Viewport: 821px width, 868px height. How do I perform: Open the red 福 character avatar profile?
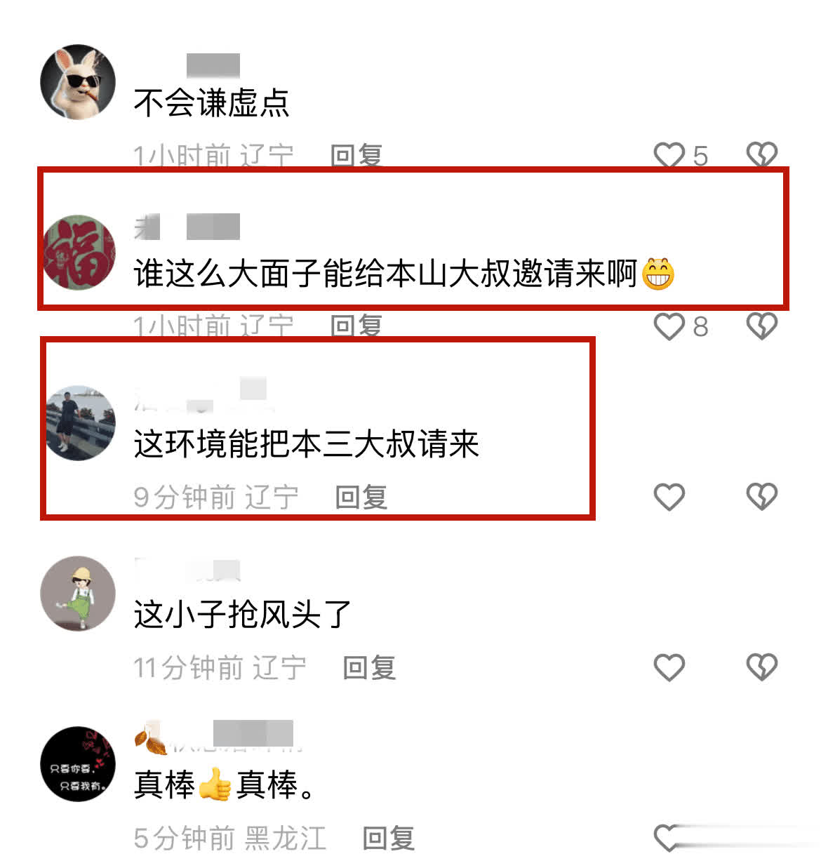coord(78,253)
